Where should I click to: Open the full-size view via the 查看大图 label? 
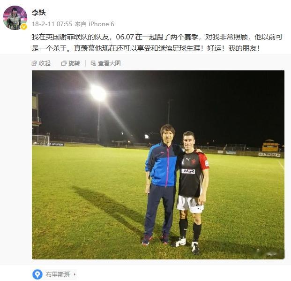pos(109,63)
